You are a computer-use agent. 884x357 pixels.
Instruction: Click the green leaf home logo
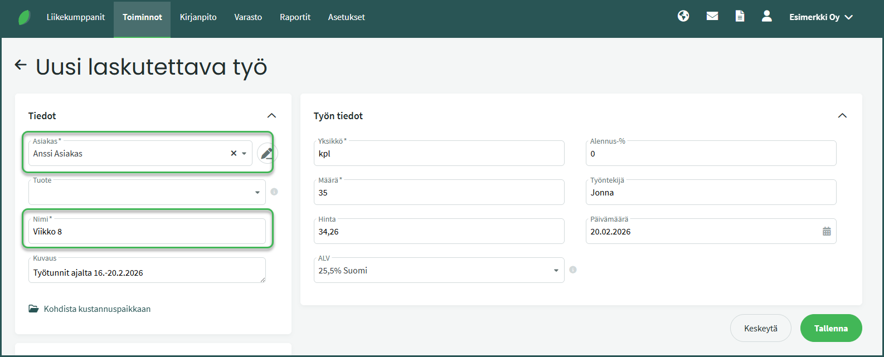(25, 17)
